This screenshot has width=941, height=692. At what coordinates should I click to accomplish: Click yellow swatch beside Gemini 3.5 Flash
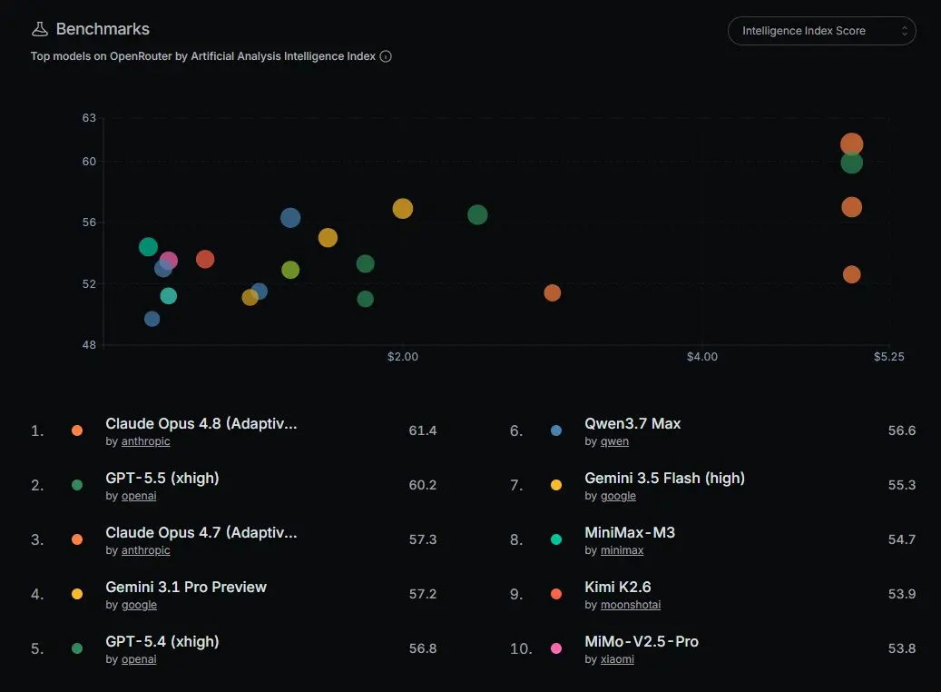tap(556, 485)
